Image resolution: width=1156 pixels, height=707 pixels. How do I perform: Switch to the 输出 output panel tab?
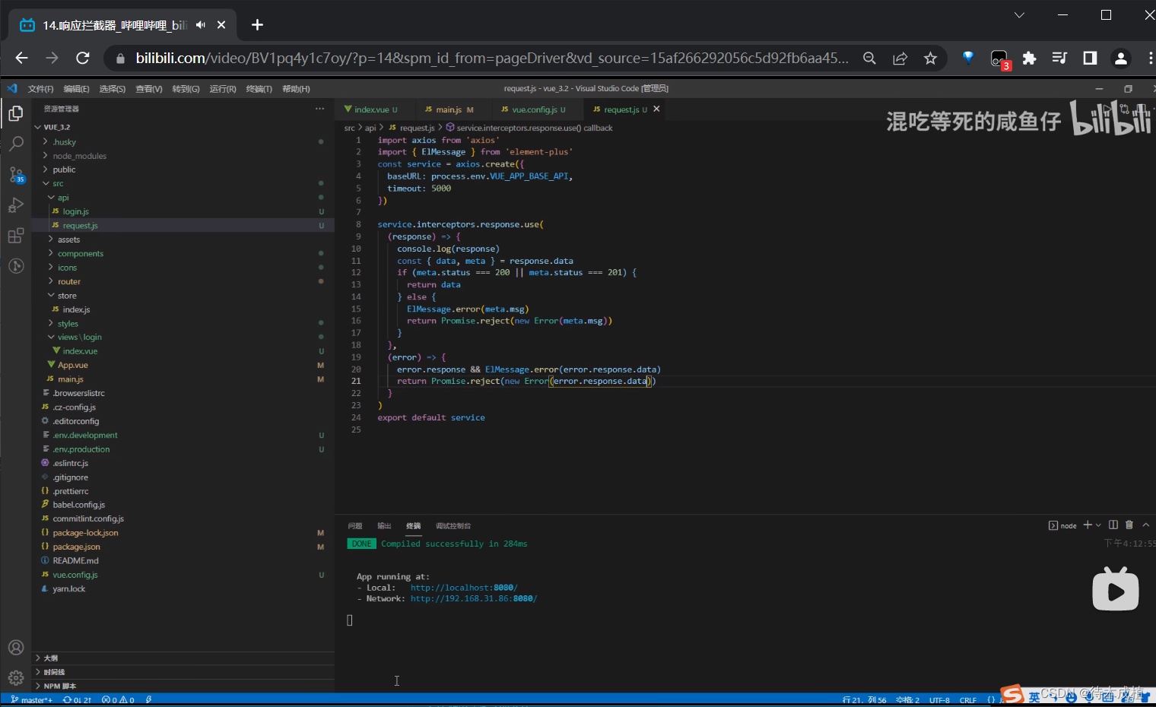point(384,526)
